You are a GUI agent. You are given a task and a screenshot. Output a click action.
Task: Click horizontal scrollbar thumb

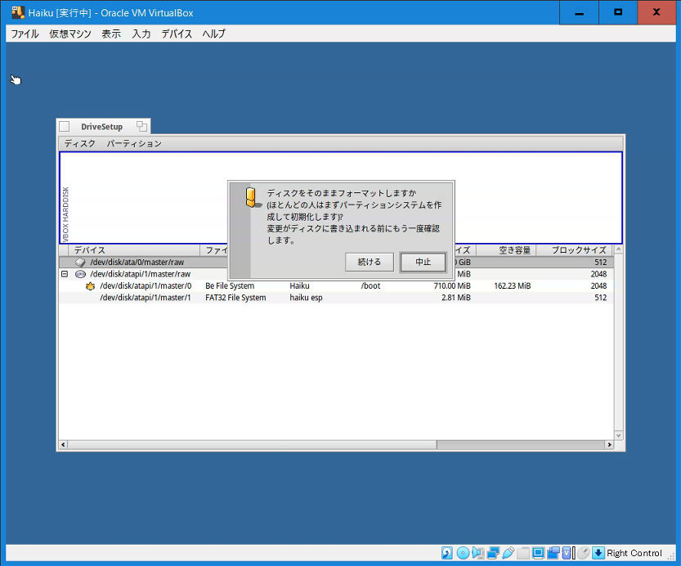(252, 445)
